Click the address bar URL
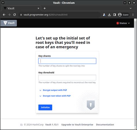137x130 pixels. [46, 15]
